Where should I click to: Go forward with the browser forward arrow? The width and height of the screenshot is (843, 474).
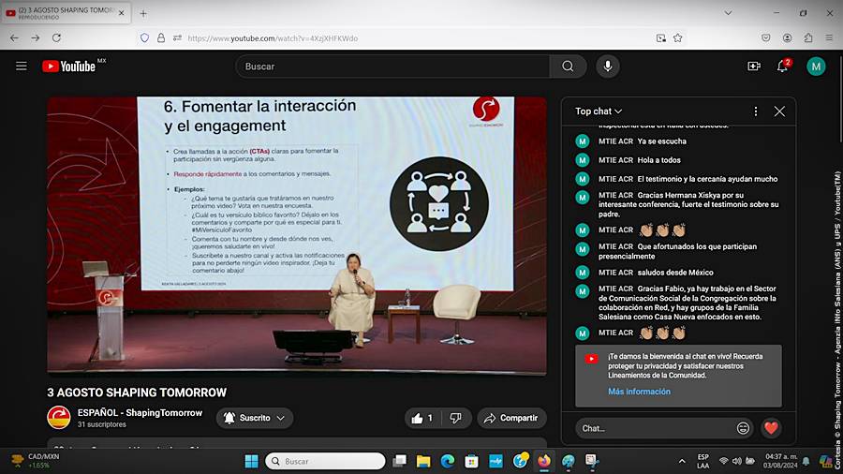tap(36, 38)
